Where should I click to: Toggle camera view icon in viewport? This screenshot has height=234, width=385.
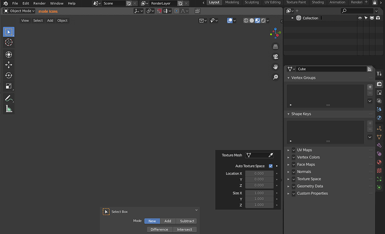(x=276, y=57)
